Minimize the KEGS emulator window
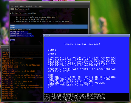This screenshot has width=131, height=103. [47, 36]
